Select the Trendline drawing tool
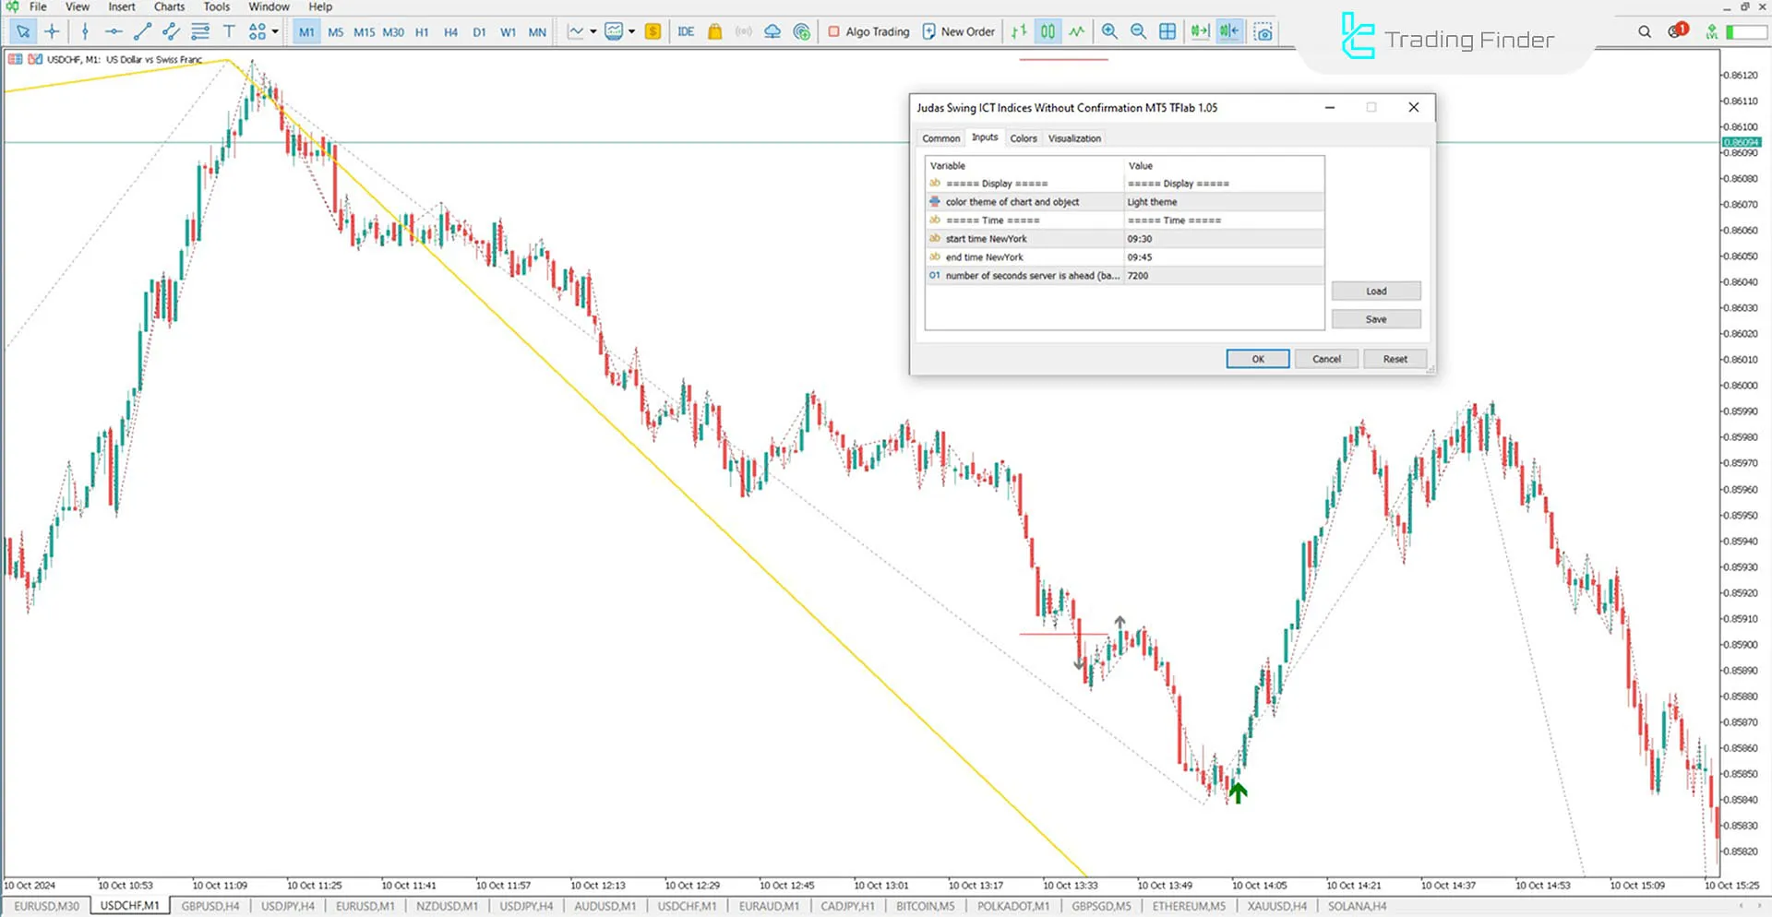Screen dimensions: 1772x917 [142, 30]
